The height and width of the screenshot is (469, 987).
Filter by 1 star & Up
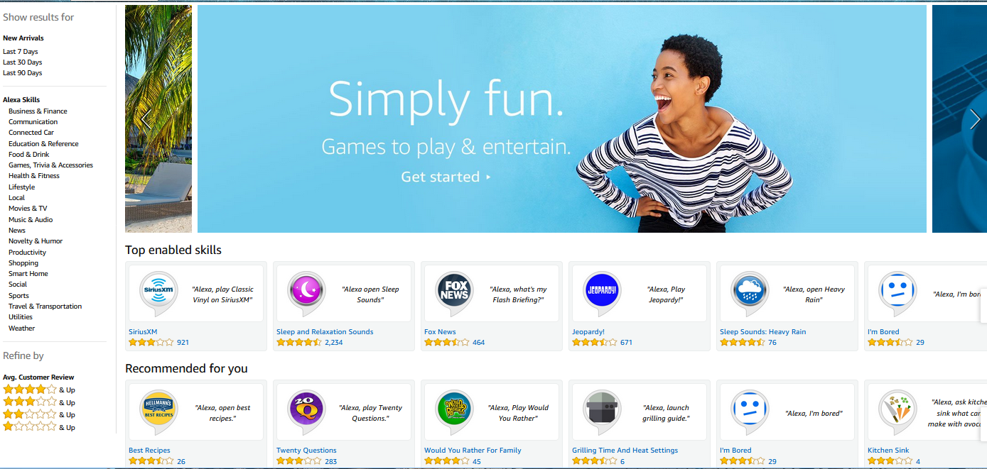[39, 427]
